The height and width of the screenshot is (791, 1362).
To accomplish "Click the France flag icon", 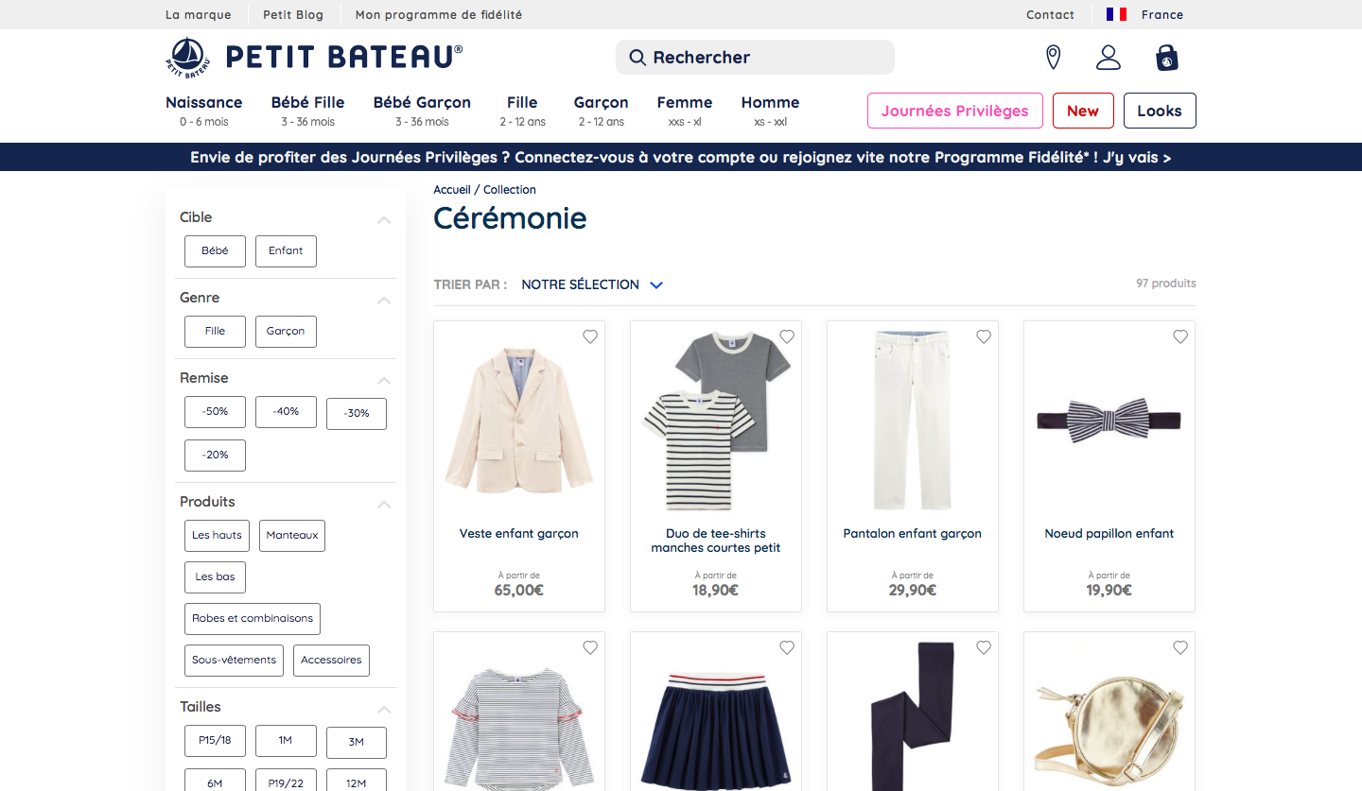I will 1116,14.
